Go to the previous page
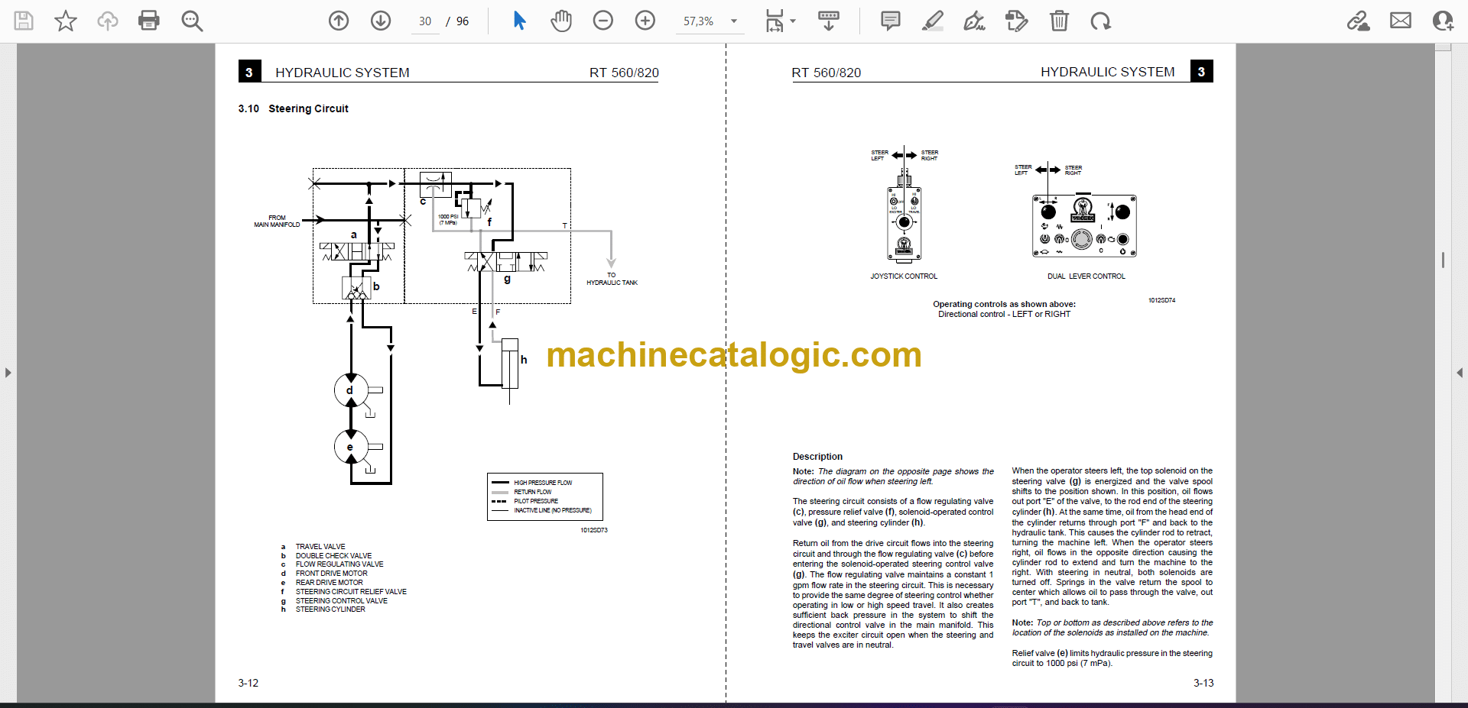 (339, 21)
